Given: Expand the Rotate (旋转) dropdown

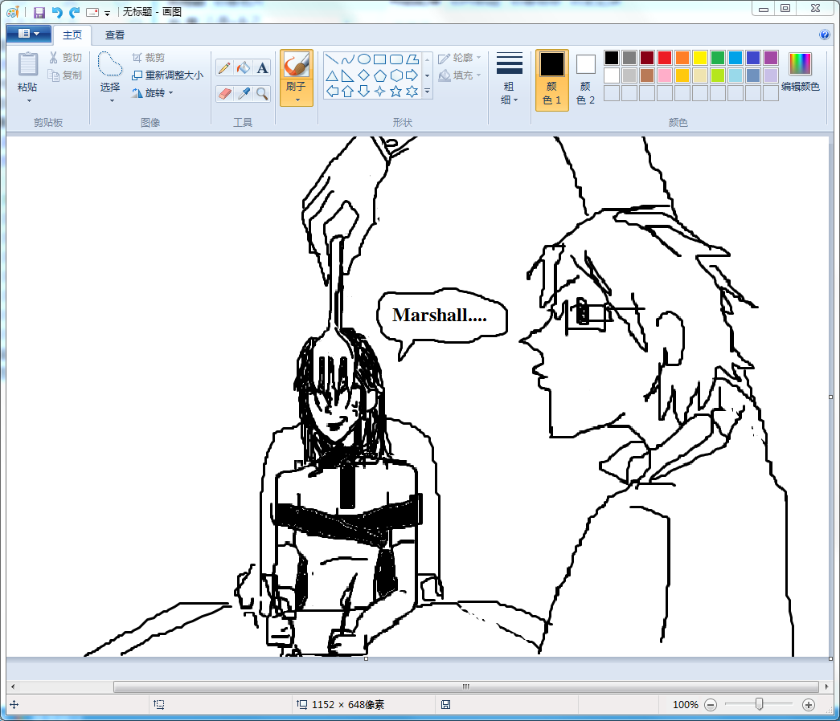Looking at the screenshot, I should [154, 93].
